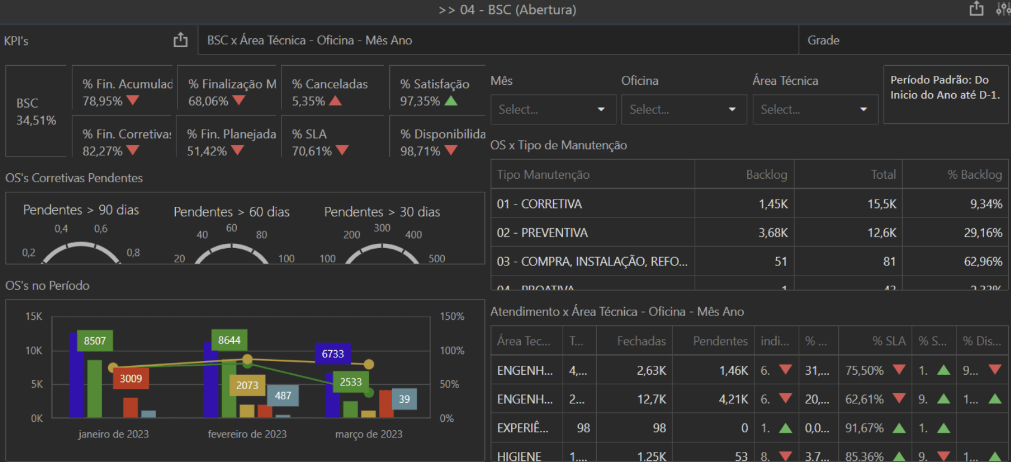Click the red down arrow on % Fin. Corretivas
Image resolution: width=1011 pixels, height=462 pixels.
[133, 150]
